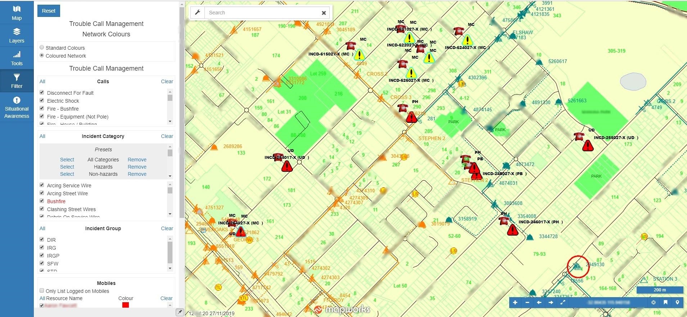Image resolution: width=687 pixels, height=317 pixels.
Task: Click the telephone call icon beside INCD-624027-X
Action: point(458,31)
